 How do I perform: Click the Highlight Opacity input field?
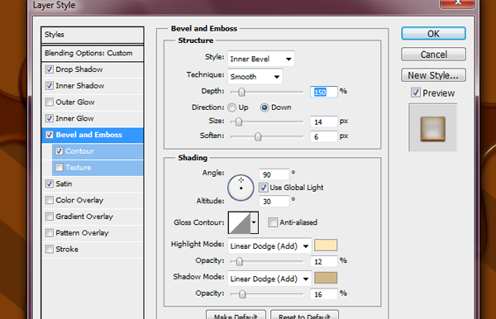click(324, 261)
